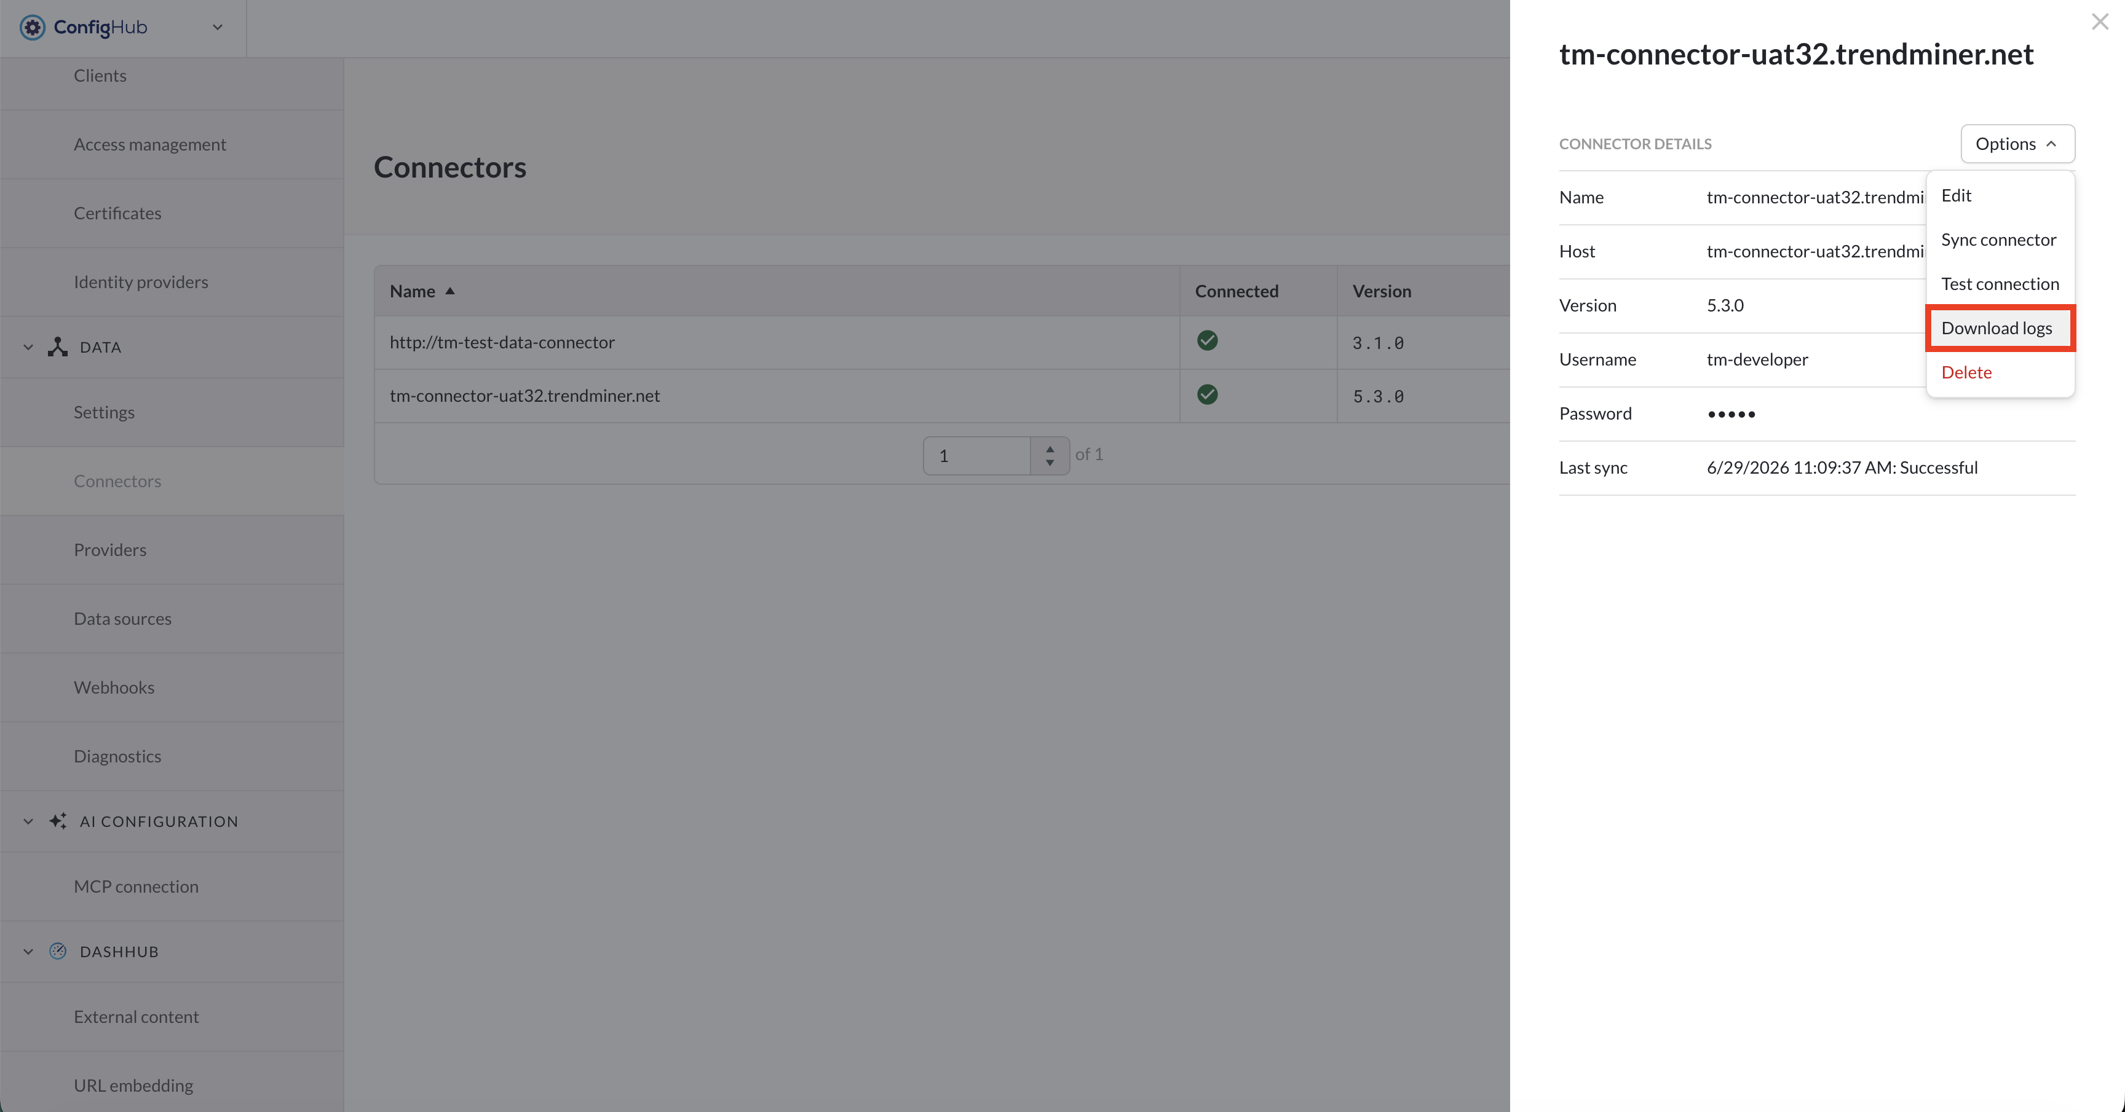
Task: Close the connector details panel
Action: coord(2099,22)
